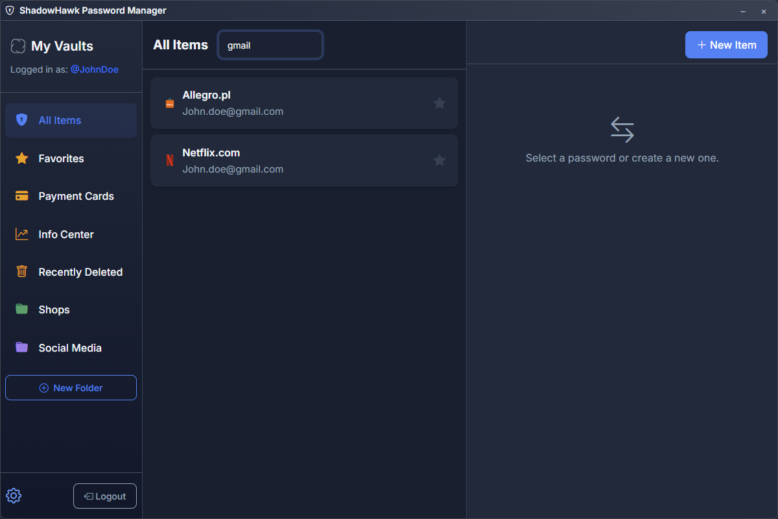Viewport: 778px width, 519px height.
Task: Create a New Folder
Action: (71, 388)
